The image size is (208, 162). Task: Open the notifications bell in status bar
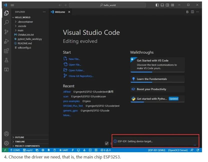click(198, 150)
